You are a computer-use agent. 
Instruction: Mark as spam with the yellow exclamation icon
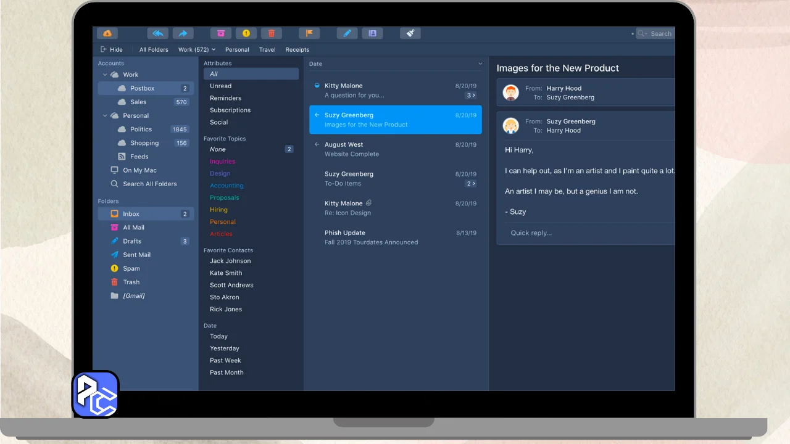(246, 33)
